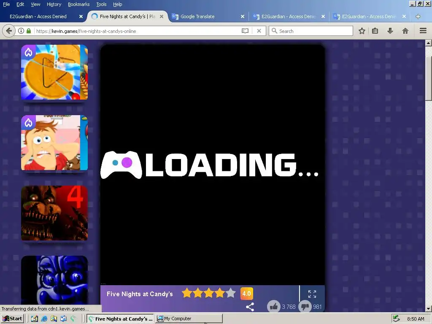Rate the game using the fifth grey star
Viewport: 432px width, 324px height.
point(231,293)
